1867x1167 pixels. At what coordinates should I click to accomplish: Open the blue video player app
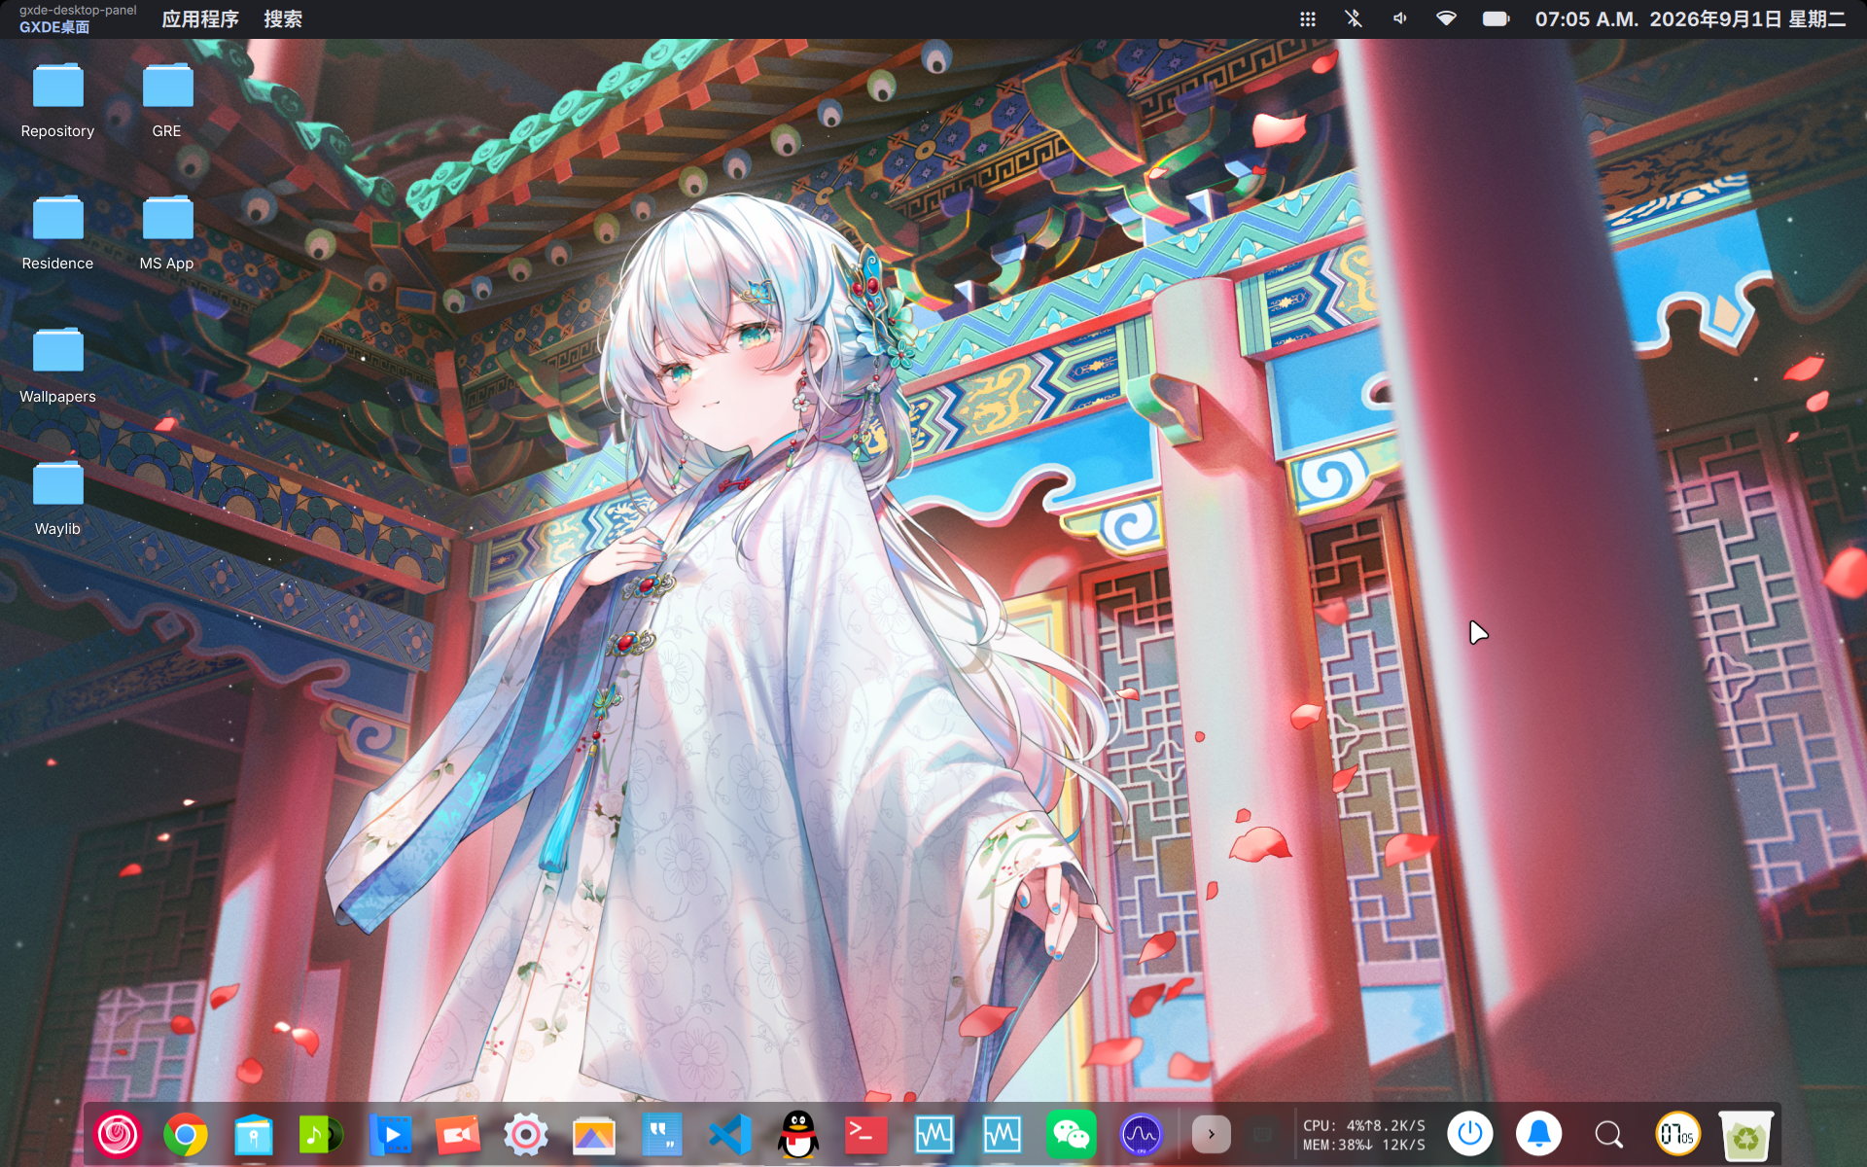click(390, 1134)
